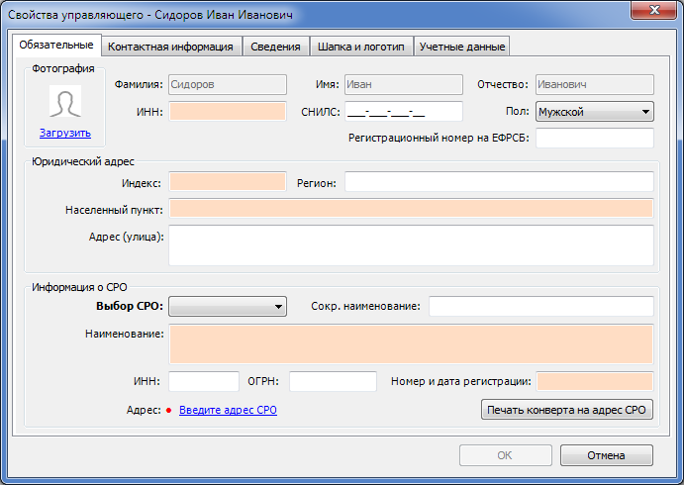
Task: Go to Учетные данные tab
Action: click(461, 47)
